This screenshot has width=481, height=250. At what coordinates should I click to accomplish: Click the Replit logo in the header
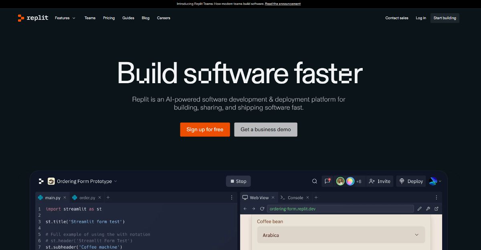click(x=33, y=18)
